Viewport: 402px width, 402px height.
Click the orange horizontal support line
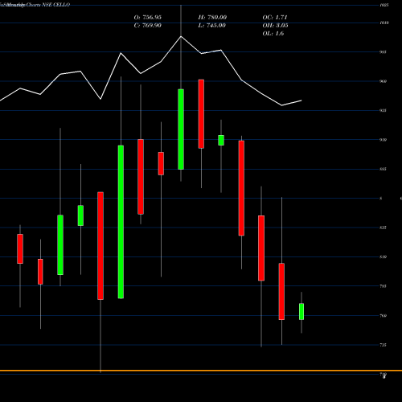tap(201, 371)
